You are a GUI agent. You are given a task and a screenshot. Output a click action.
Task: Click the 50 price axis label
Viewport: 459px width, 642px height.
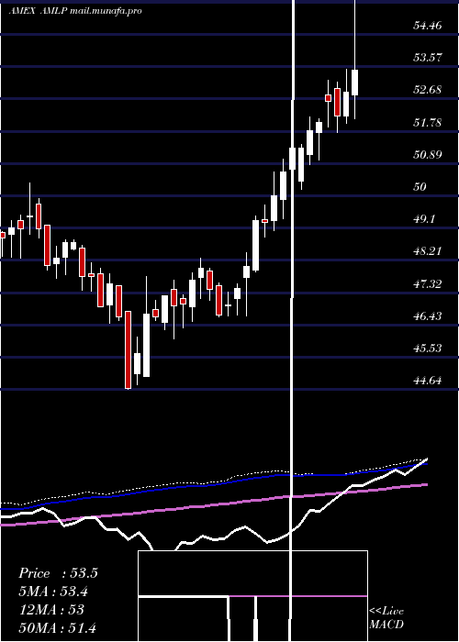tap(420, 187)
